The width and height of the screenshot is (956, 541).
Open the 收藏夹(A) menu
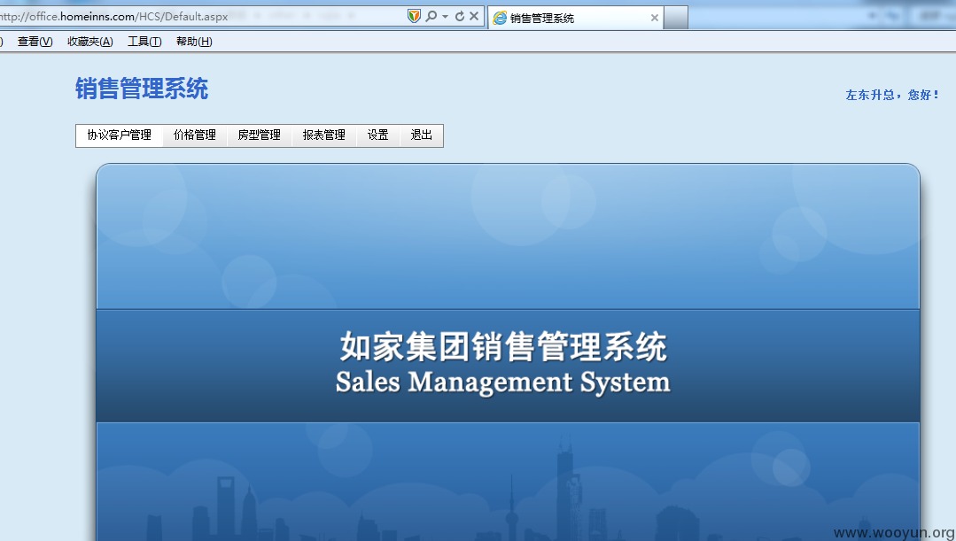pyautogui.click(x=90, y=42)
